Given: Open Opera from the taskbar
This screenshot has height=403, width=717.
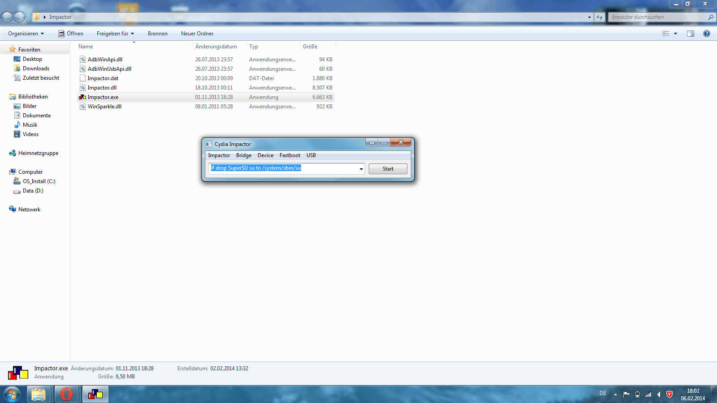Looking at the screenshot, I should click(x=66, y=394).
